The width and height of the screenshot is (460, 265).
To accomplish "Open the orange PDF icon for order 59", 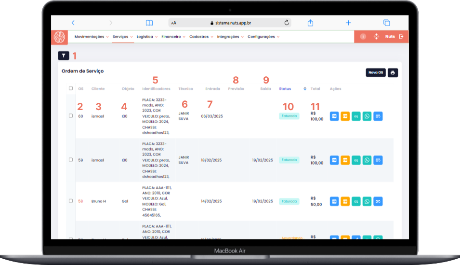I will [345, 160].
